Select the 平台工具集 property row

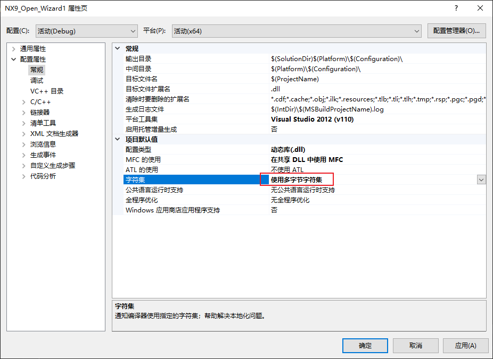(299, 119)
